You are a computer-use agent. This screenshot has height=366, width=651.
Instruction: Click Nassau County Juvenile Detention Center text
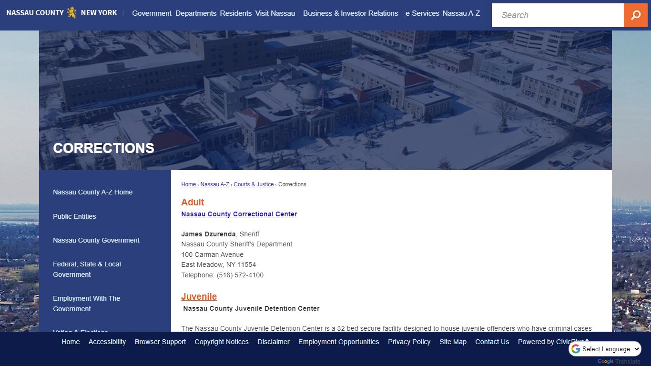(x=251, y=308)
